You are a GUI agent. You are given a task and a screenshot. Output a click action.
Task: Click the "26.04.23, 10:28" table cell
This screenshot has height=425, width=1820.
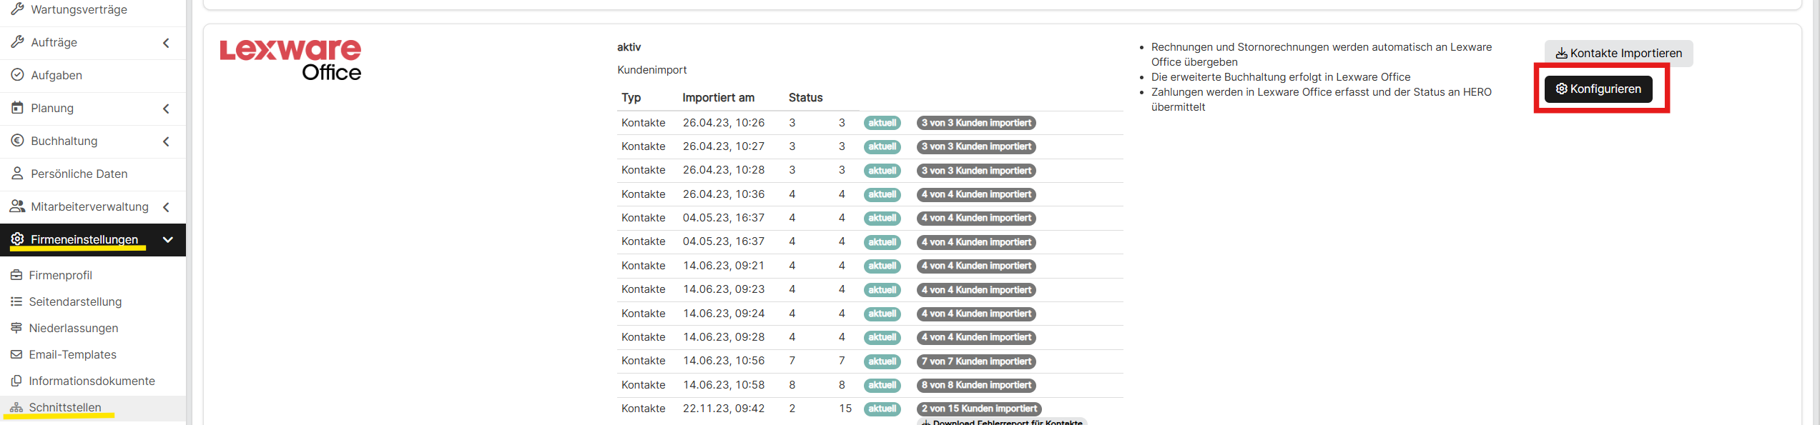(724, 170)
